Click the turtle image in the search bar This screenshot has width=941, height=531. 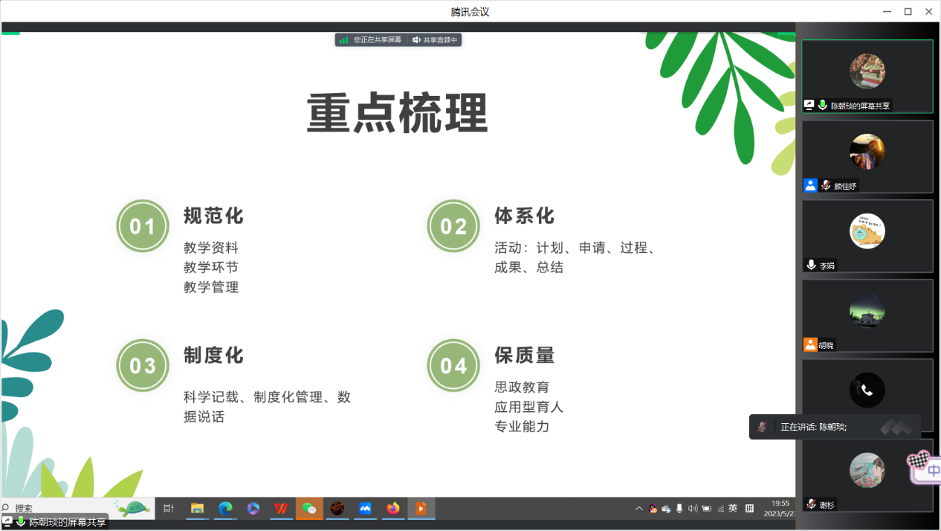point(133,509)
